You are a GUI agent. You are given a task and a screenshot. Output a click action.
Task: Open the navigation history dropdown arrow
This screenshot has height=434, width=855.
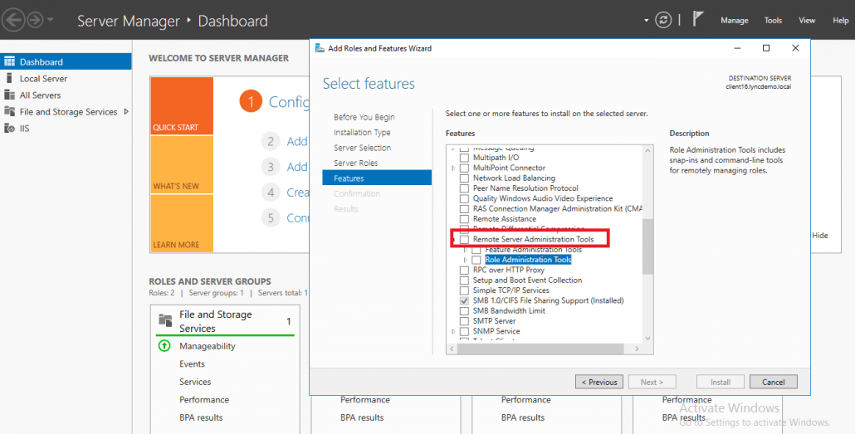(51, 20)
